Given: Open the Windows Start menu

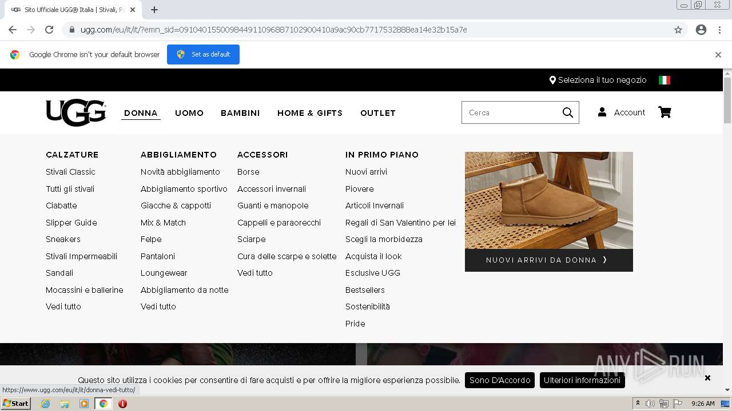Looking at the screenshot, I should click(x=15, y=404).
